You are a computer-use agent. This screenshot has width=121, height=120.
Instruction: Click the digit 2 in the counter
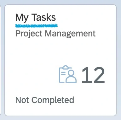(x=98, y=75)
